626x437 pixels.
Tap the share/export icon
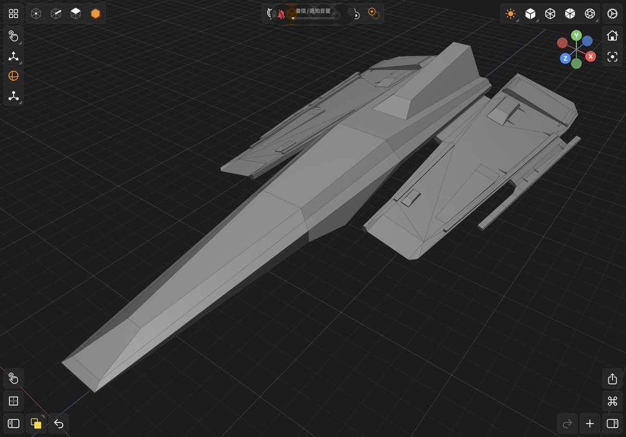[x=612, y=379]
